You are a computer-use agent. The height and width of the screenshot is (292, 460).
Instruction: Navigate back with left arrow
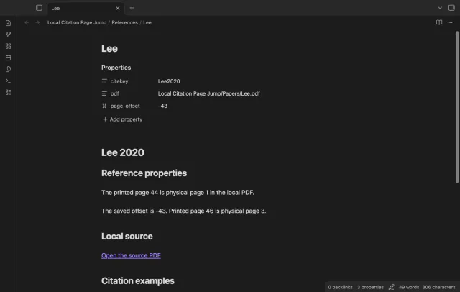[x=27, y=22]
